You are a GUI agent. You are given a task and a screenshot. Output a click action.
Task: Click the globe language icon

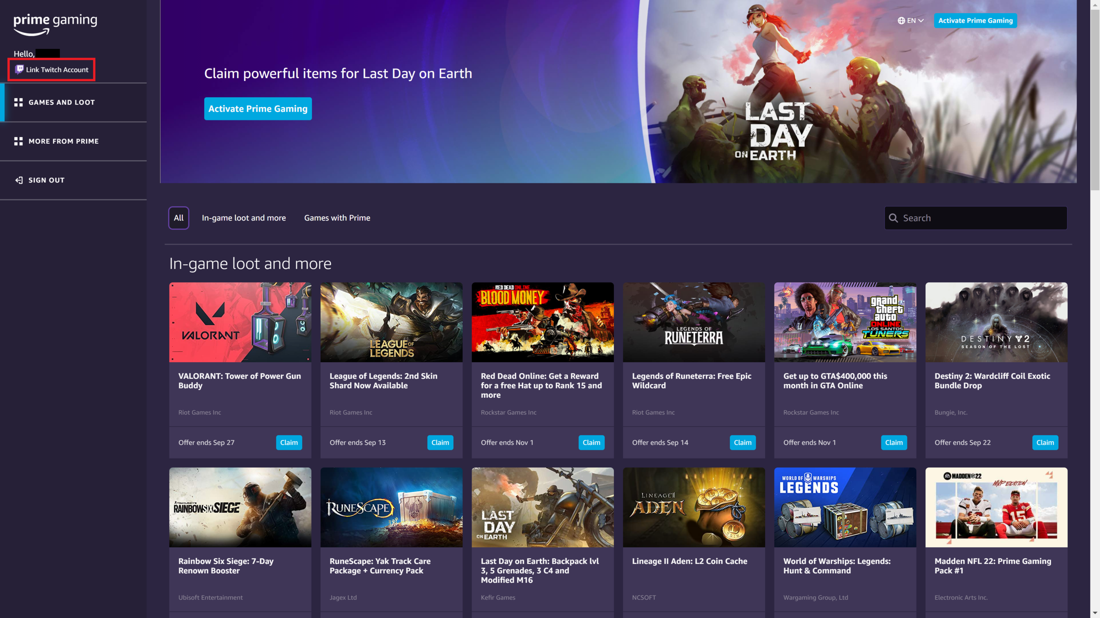(x=901, y=21)
